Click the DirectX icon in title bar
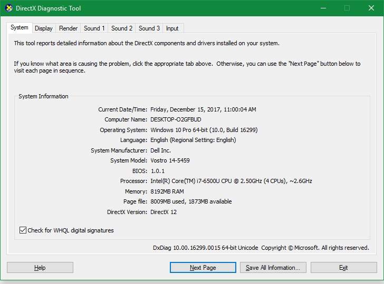This screenshot has height=284, width=384. pos(9,8)
